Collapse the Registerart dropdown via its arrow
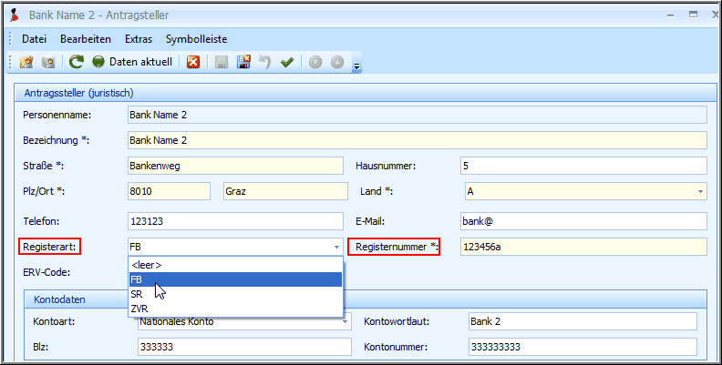 pos(336,247)
